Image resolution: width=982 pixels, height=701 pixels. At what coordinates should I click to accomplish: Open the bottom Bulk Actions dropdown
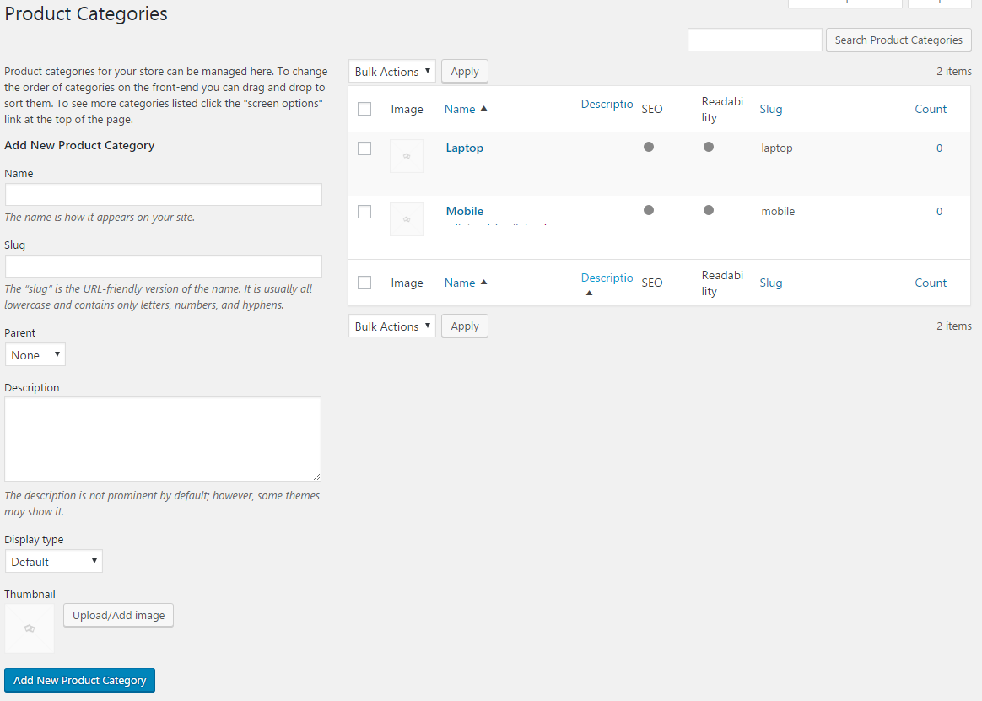tap(392, 326)
